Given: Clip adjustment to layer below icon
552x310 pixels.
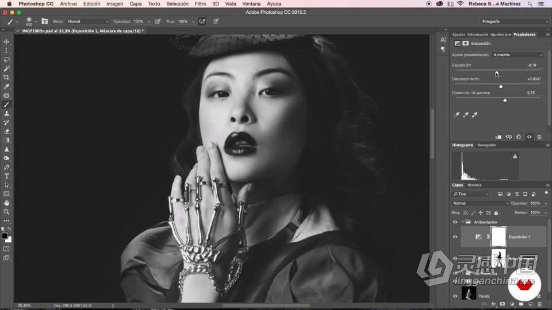Looking at the screenshot, I should tap(498, 137).
